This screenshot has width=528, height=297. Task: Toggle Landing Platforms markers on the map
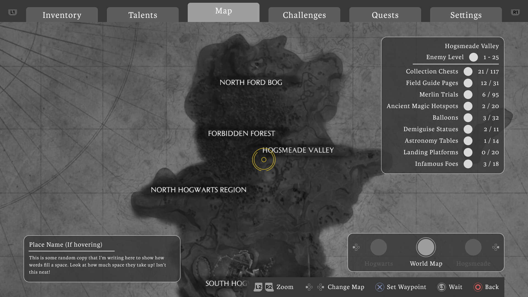coord(468,152)
